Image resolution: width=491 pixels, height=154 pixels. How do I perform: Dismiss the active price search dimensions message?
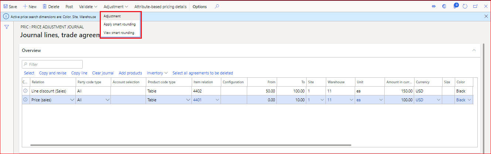click(486, 16)
